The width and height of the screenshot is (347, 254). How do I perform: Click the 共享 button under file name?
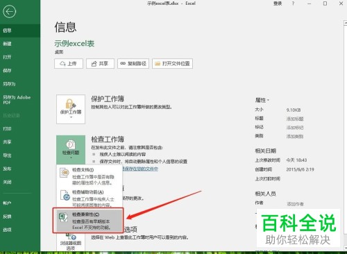tap(100, 63)
